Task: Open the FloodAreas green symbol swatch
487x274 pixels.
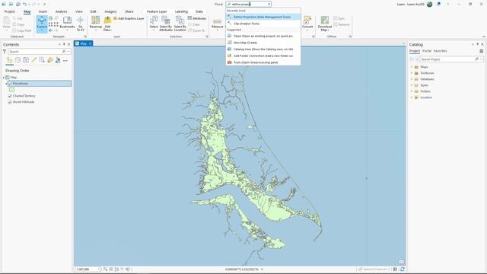Action: tap(12, 90)
